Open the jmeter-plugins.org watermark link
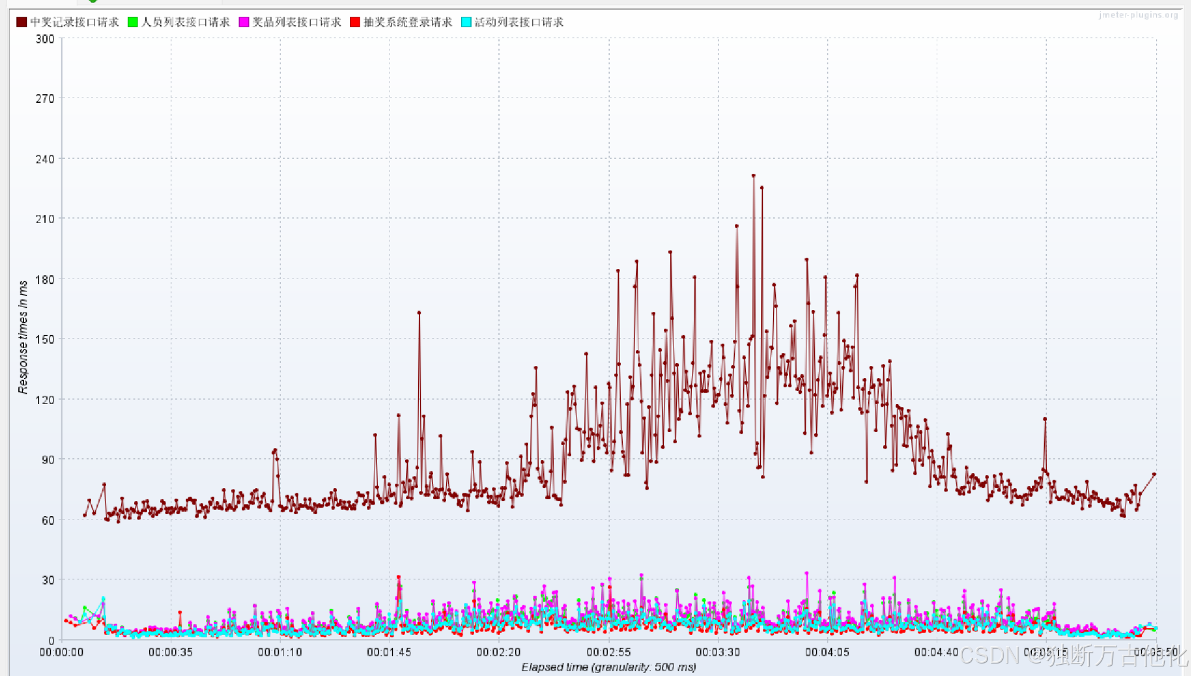This screenshot has height=676, width=1191. tap(1138, 15)
